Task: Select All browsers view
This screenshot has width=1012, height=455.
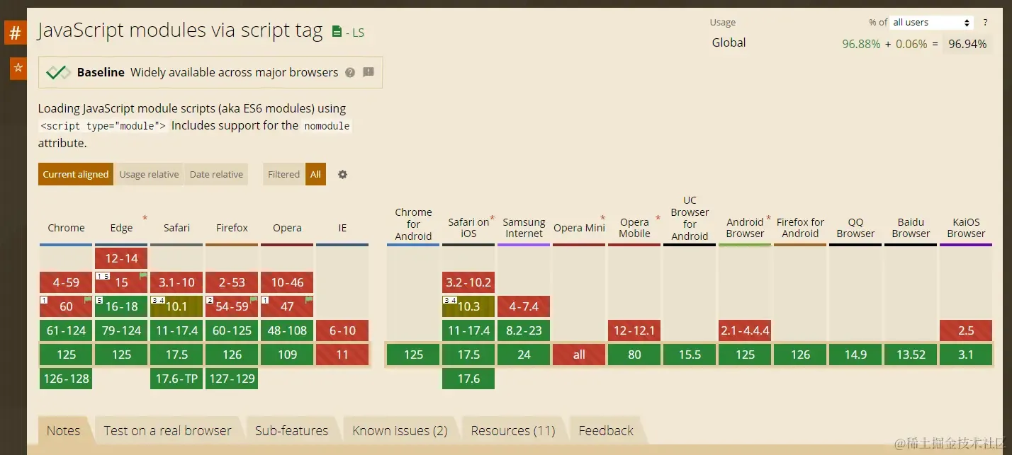Action: pos(315,174)
